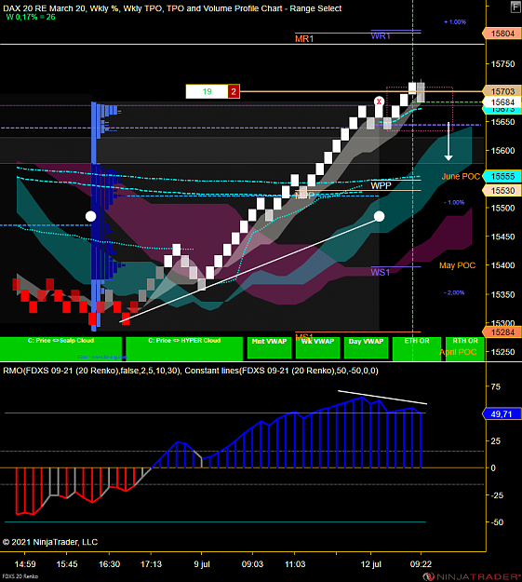Click the 75 level on RMO axis
This screenshot has height=582, width=522.
click(495, 386)
